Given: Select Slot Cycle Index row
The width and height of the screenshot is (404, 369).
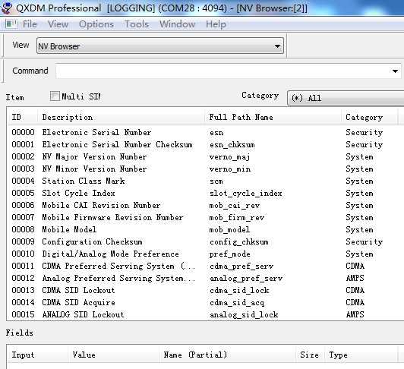Looking at the screenshot, I should click(205, 194).
